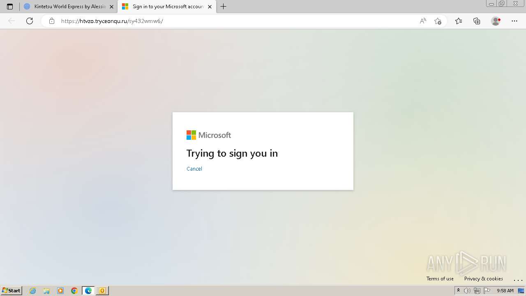Restore down the Edge browser window
Screen dimensions: 526x296
(502, 4)
